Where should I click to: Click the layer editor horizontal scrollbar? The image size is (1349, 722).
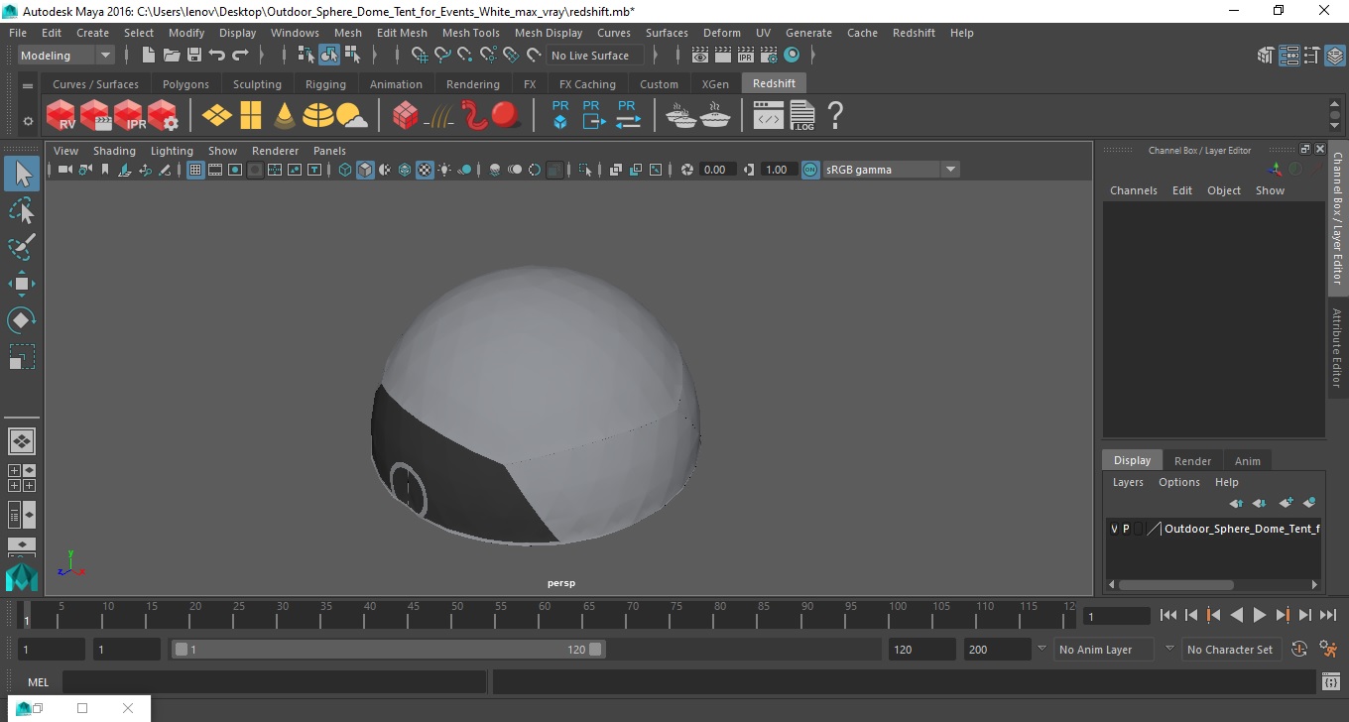pyautogui.click(x=1176, y=585)
